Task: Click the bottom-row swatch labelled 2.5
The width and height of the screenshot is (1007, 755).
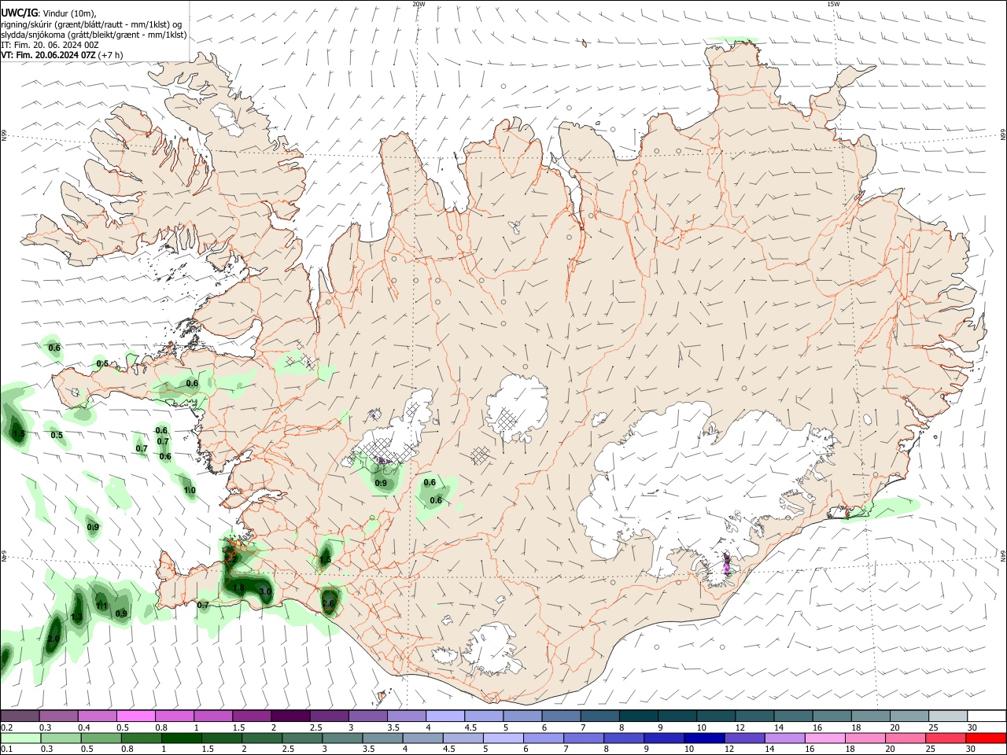Action: click(x=302, y=738)
